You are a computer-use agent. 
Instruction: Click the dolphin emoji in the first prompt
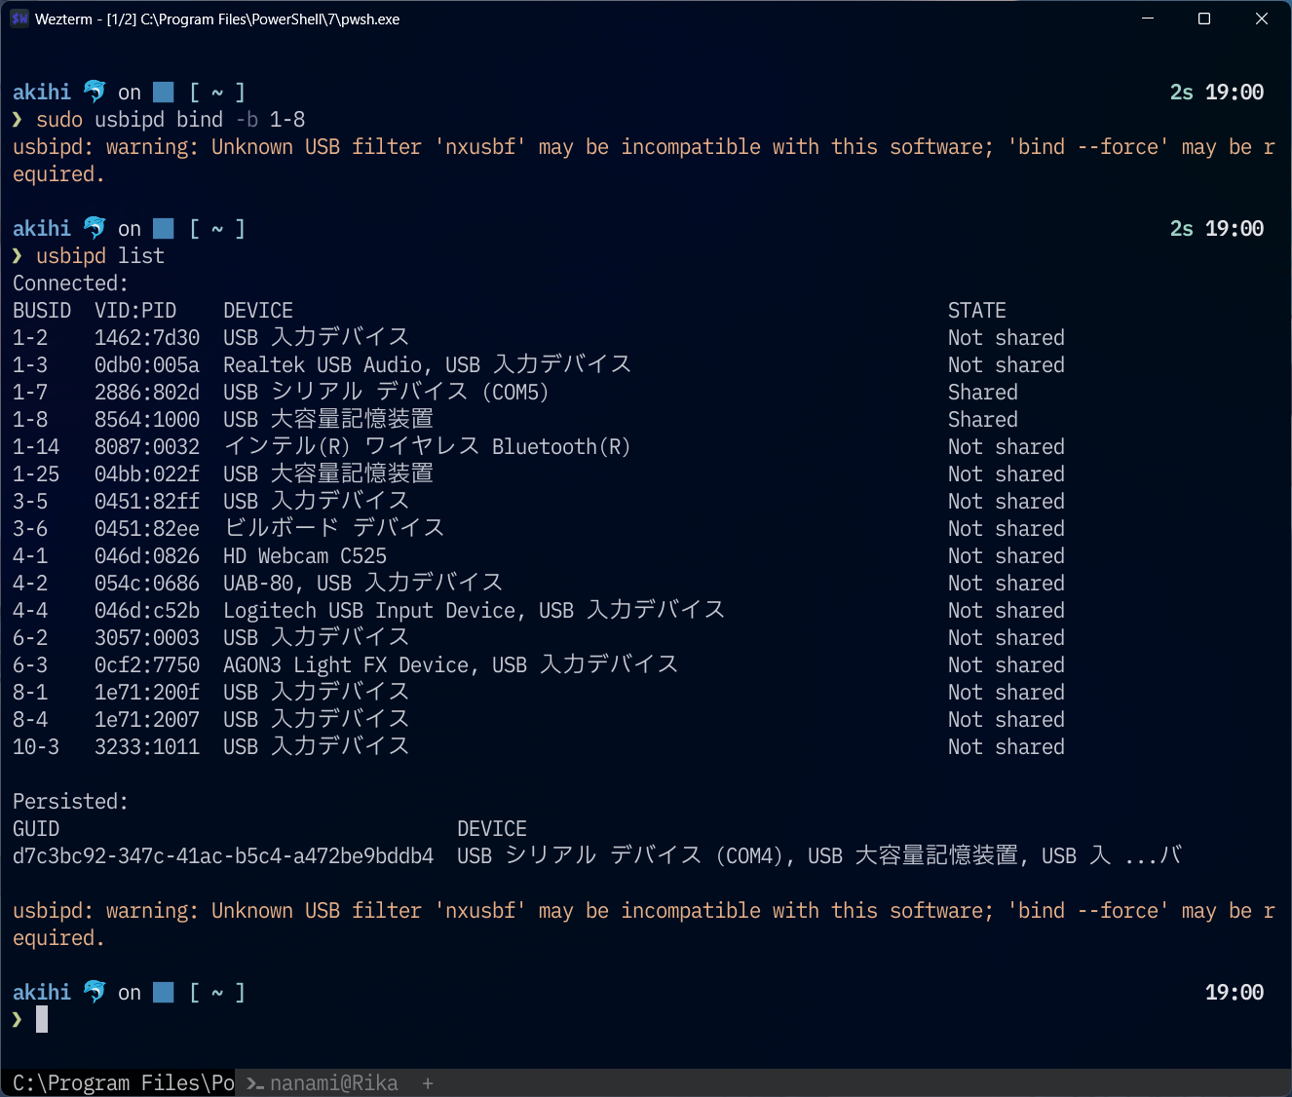pos(94,91)
